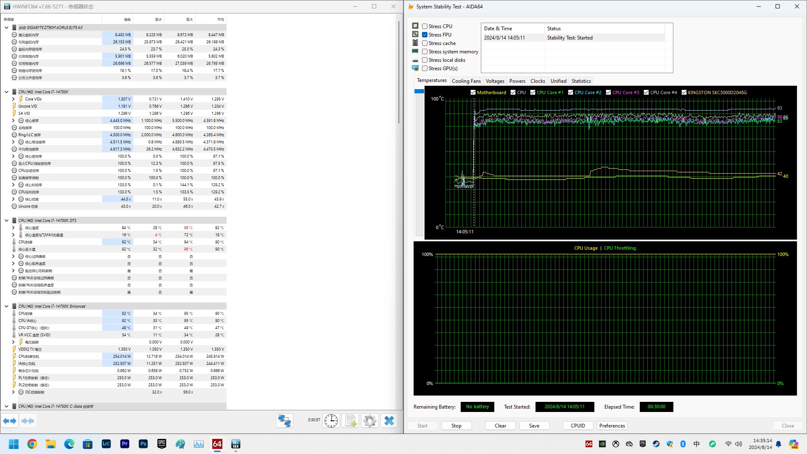Open Epic Games Launcher taskbar icon
The image size is (807, 454).
(162, 444)
